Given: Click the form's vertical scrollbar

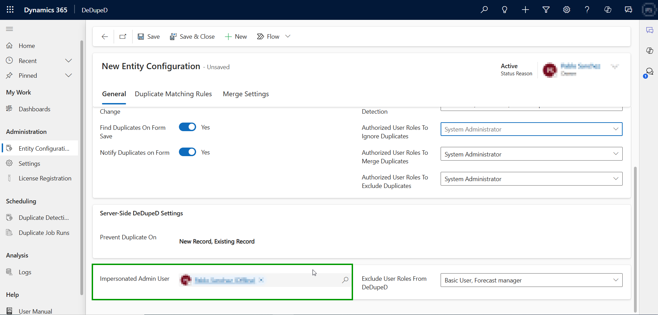Looking at the screenshot, I should click(x=635, y=240).
